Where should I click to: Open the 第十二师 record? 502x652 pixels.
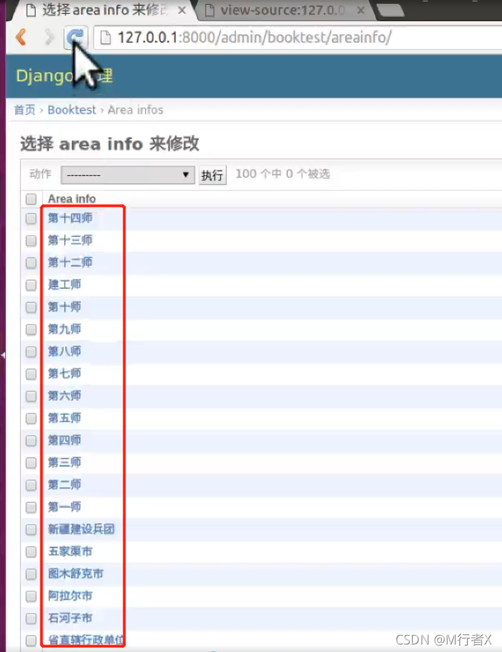point(70,262)
